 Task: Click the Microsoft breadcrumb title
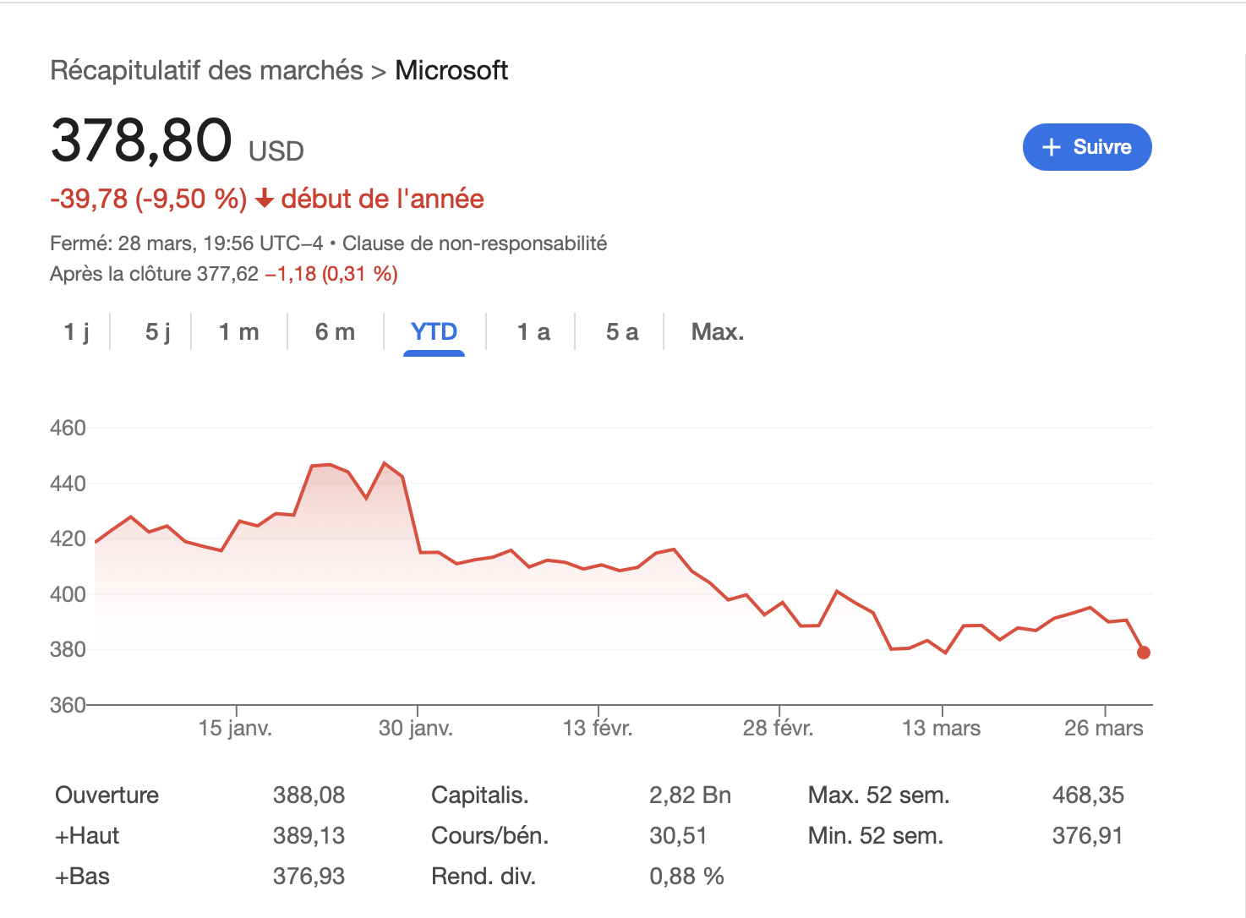(451, 70)
